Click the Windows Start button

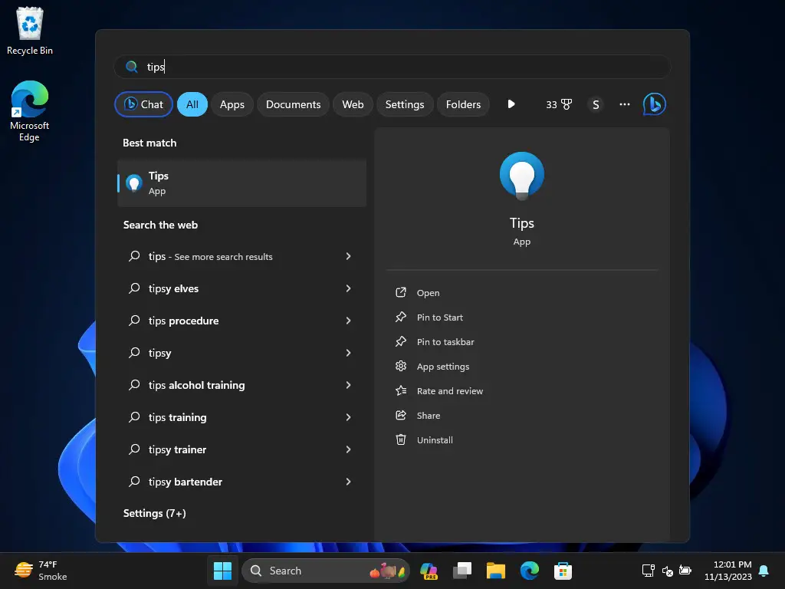pos(222,571)
